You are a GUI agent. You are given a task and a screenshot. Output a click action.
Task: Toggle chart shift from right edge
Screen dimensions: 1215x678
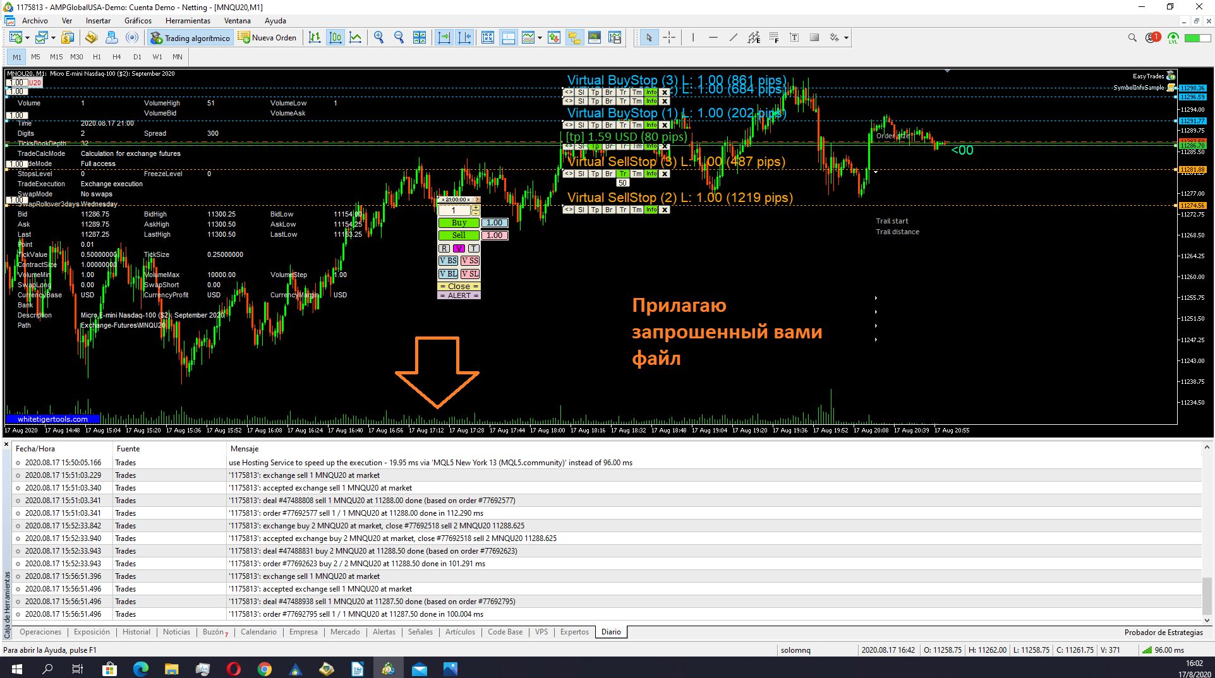tap(464, 38)
